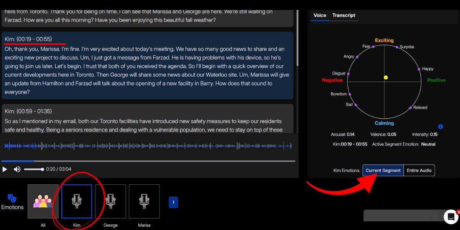
Task: Click the Relaxed emotion point on the chart
Action: point(411,108)
